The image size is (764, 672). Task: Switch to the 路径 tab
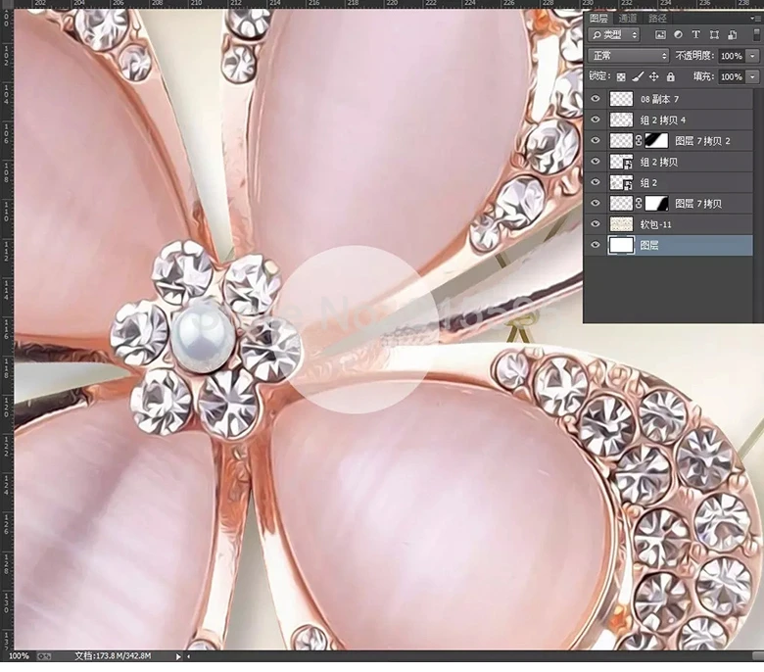tap(657, 19)
